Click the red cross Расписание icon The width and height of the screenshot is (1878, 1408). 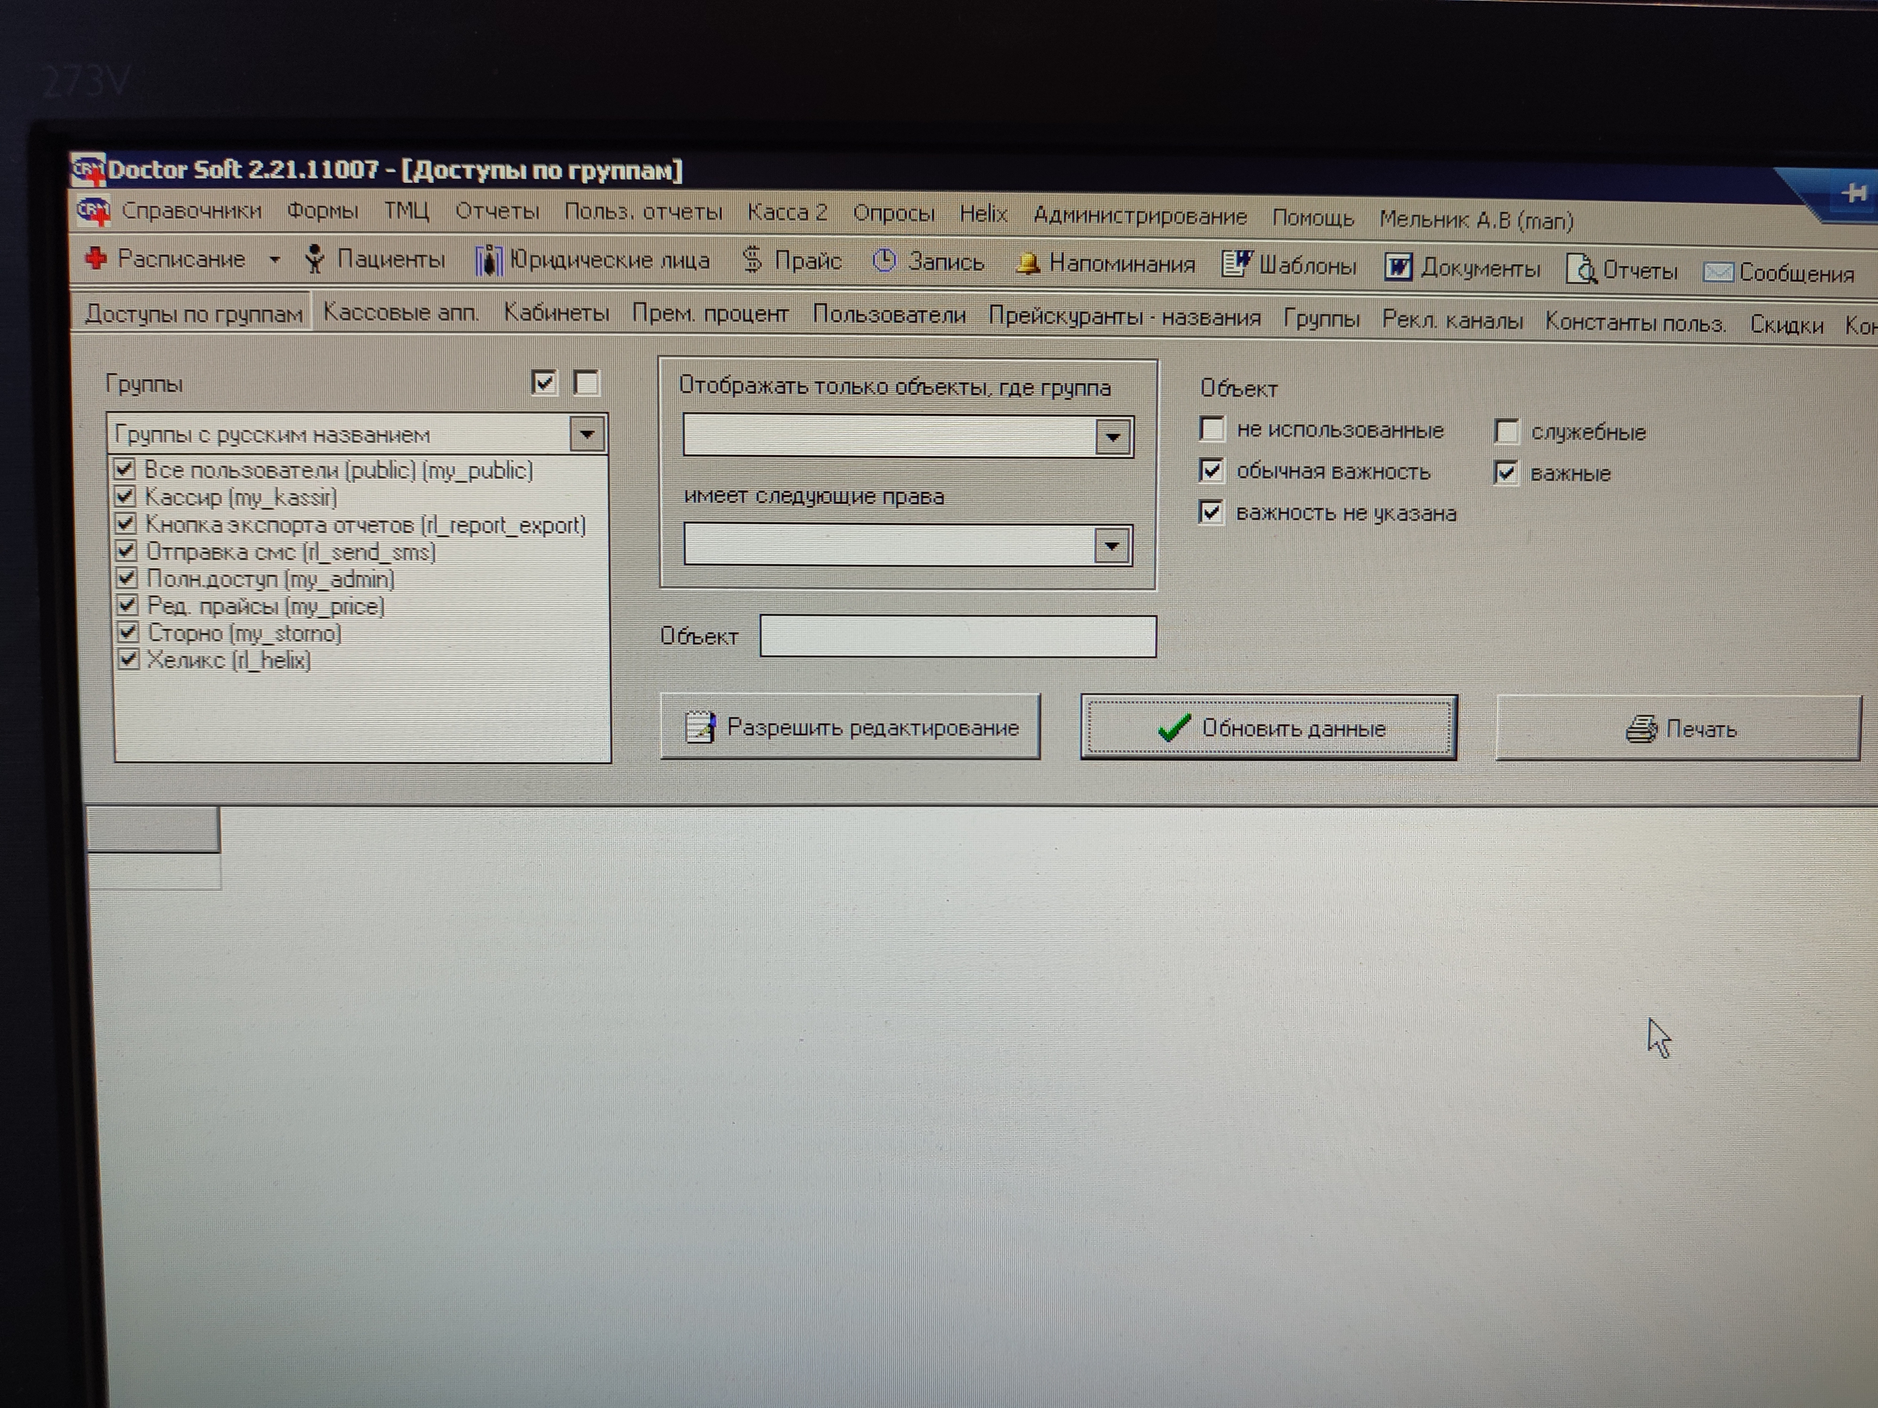[x=96, y=258]
